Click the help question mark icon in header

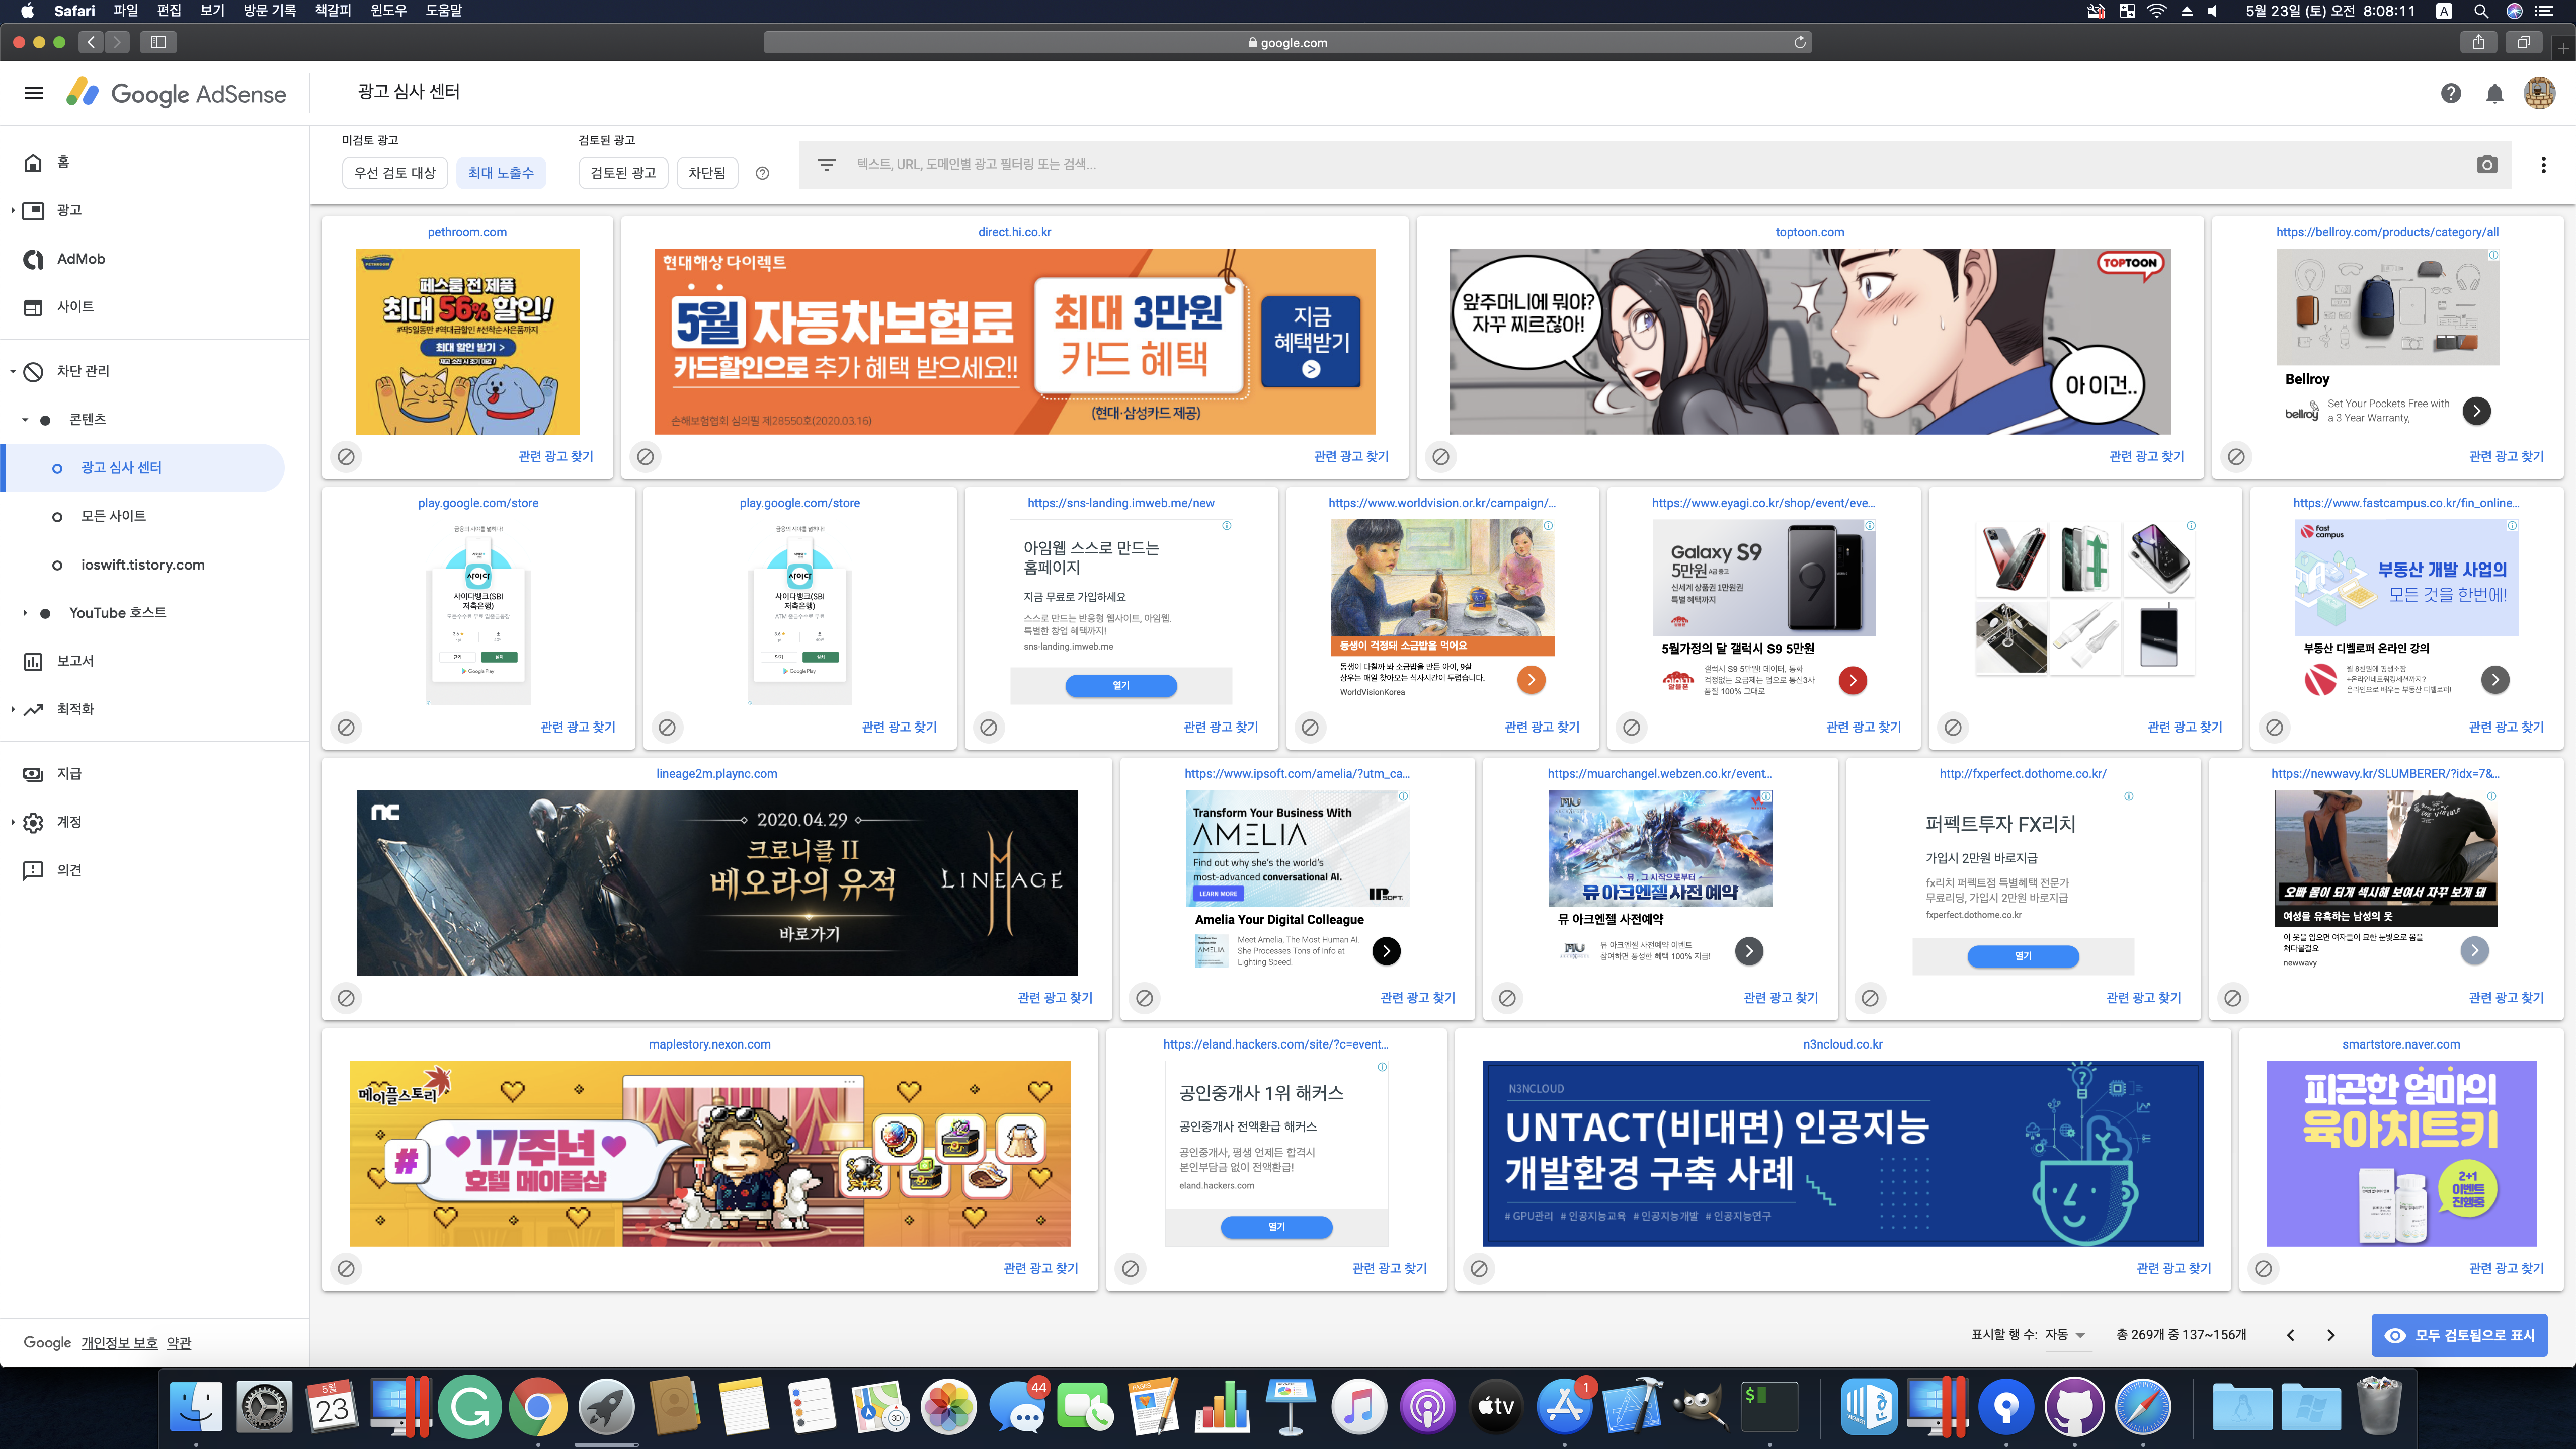coord(2450,93)
